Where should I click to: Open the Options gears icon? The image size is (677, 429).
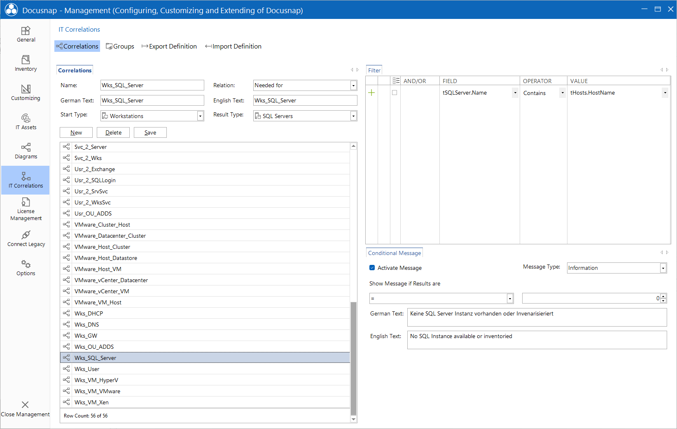(x=26, y=264)
